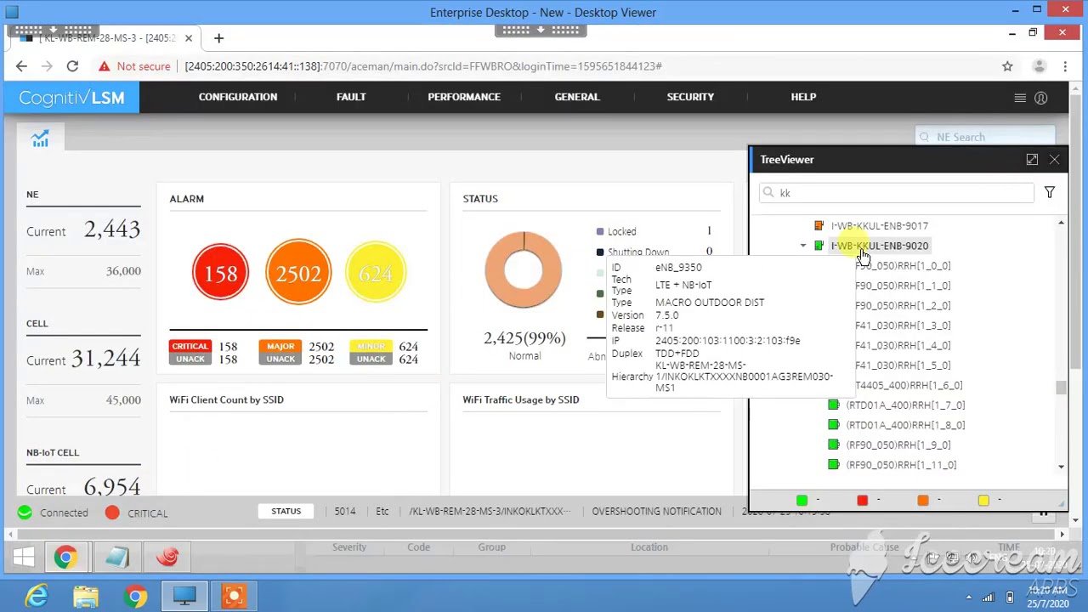Click the MINOR label under the alarm circles
1088x612 pixels.
[x=371, y=347]
